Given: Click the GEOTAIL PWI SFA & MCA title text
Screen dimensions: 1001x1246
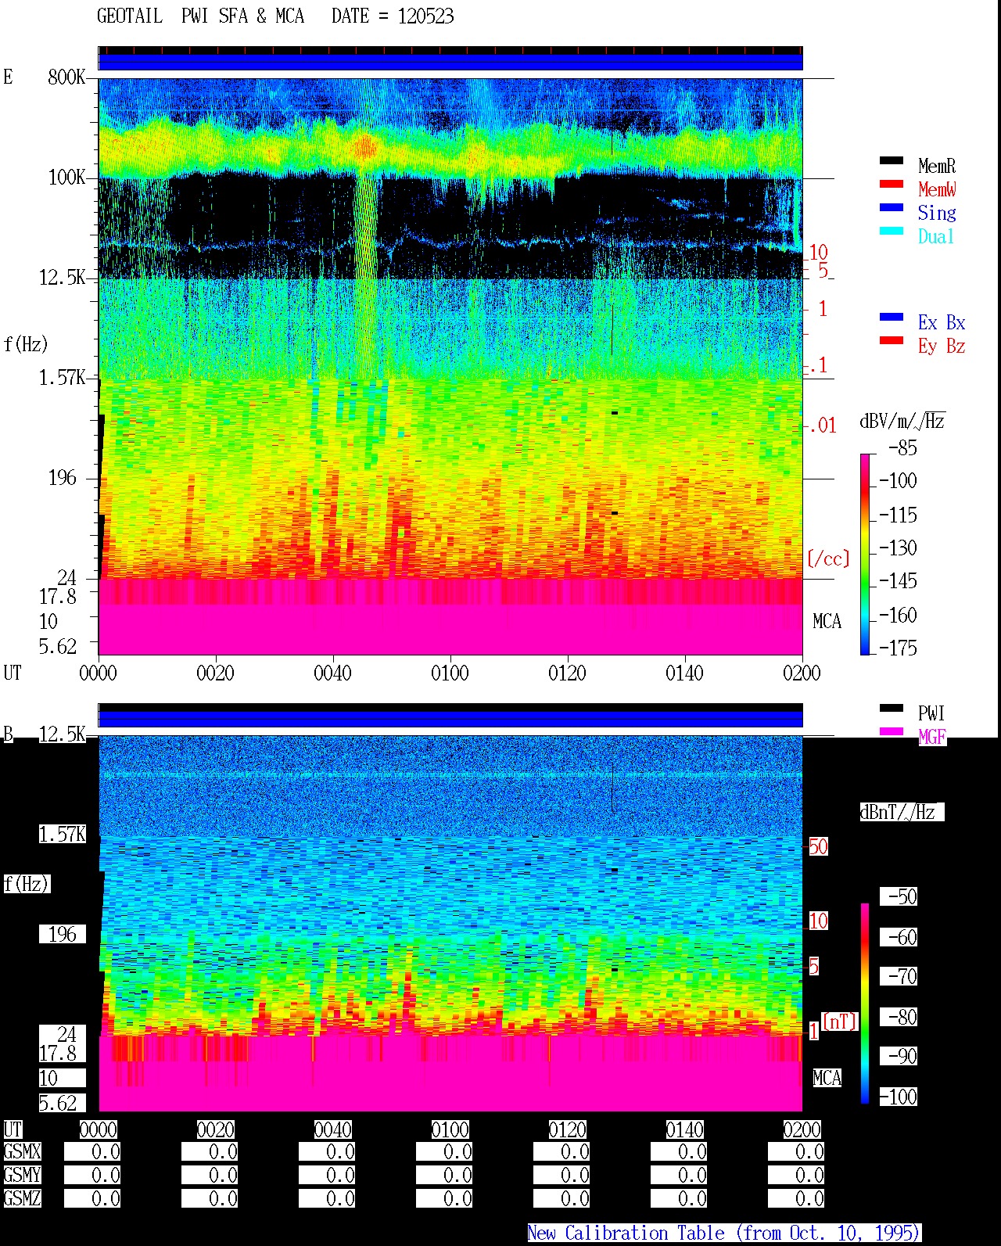Looking at the screenshot, I should (x=201, y=16).
